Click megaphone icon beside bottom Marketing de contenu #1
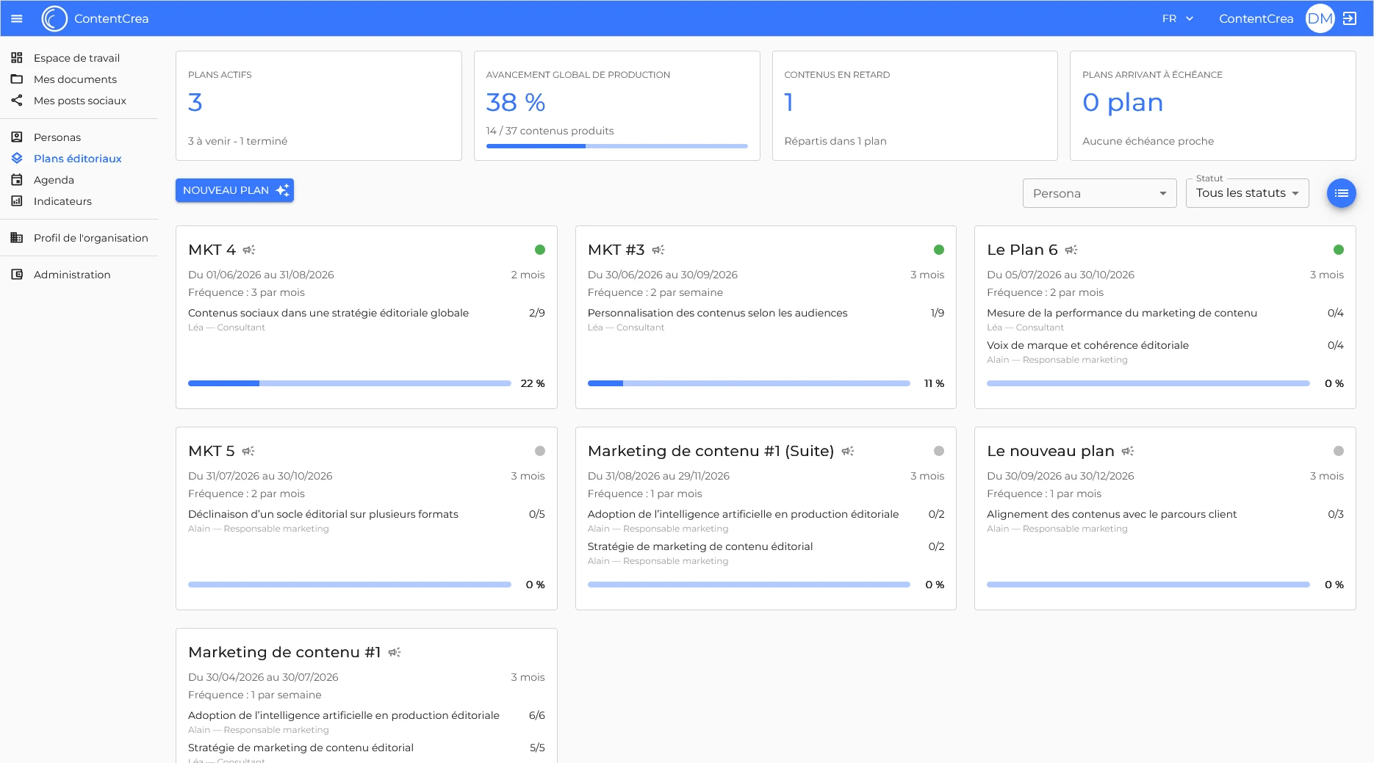This screenshot has width=1374, height=763. click(x=395, y=652)
